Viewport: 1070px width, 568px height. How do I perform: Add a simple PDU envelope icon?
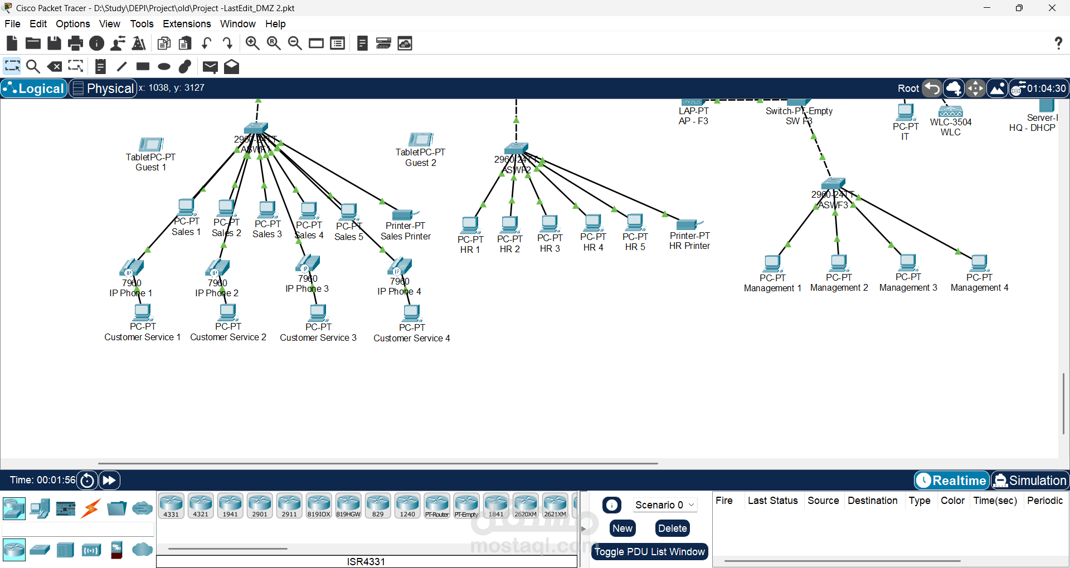[210, 67]
